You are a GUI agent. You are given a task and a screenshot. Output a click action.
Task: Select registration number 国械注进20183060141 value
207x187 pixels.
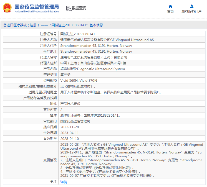point(78,34)
